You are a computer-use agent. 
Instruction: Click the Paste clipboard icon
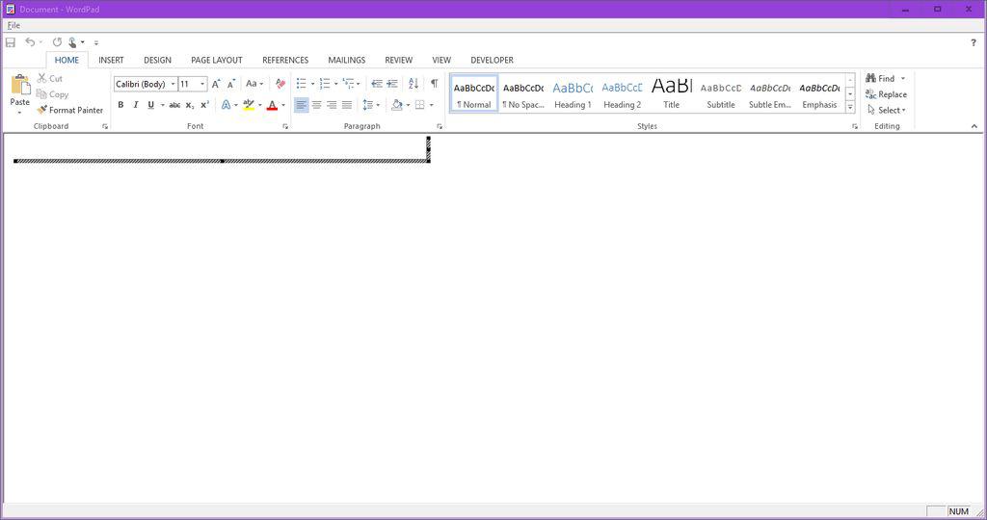20,85
